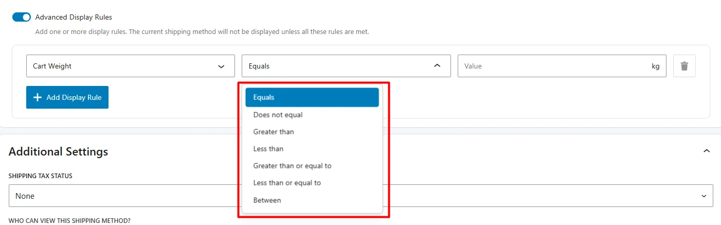Toggle Advanced Display Rules switch off
721x225 pixels.
click(x=22, y=17)
